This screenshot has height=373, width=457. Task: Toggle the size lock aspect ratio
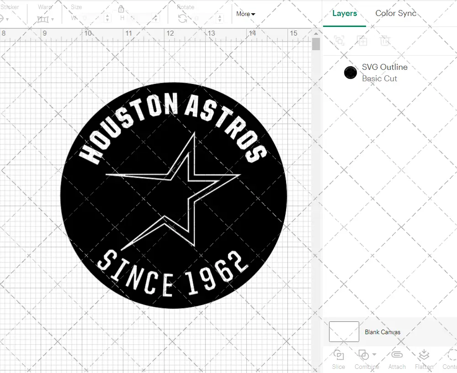[121, 9]
